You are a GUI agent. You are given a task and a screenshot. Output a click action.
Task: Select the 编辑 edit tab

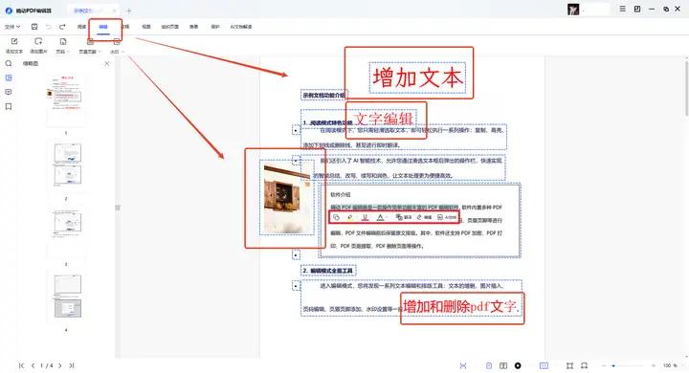pyautogui.click(x=103, y=27)
